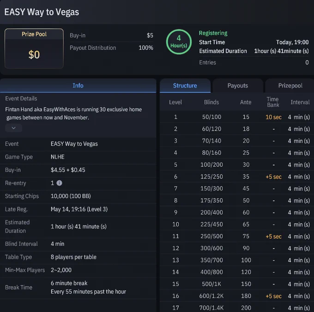This screenshot has width=314, height=312.
Task: Click the ante value 120 in level 14
Action: click(246, 272)
